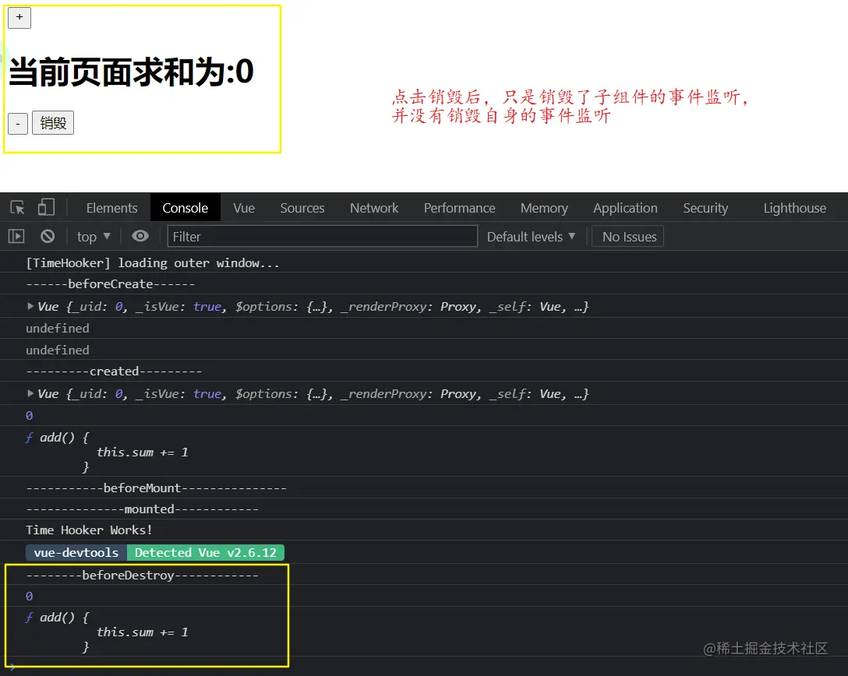Focus the console Filter input field
This screenshot has height=676, width=848.
pyautogui.click(x=323, y=237)
